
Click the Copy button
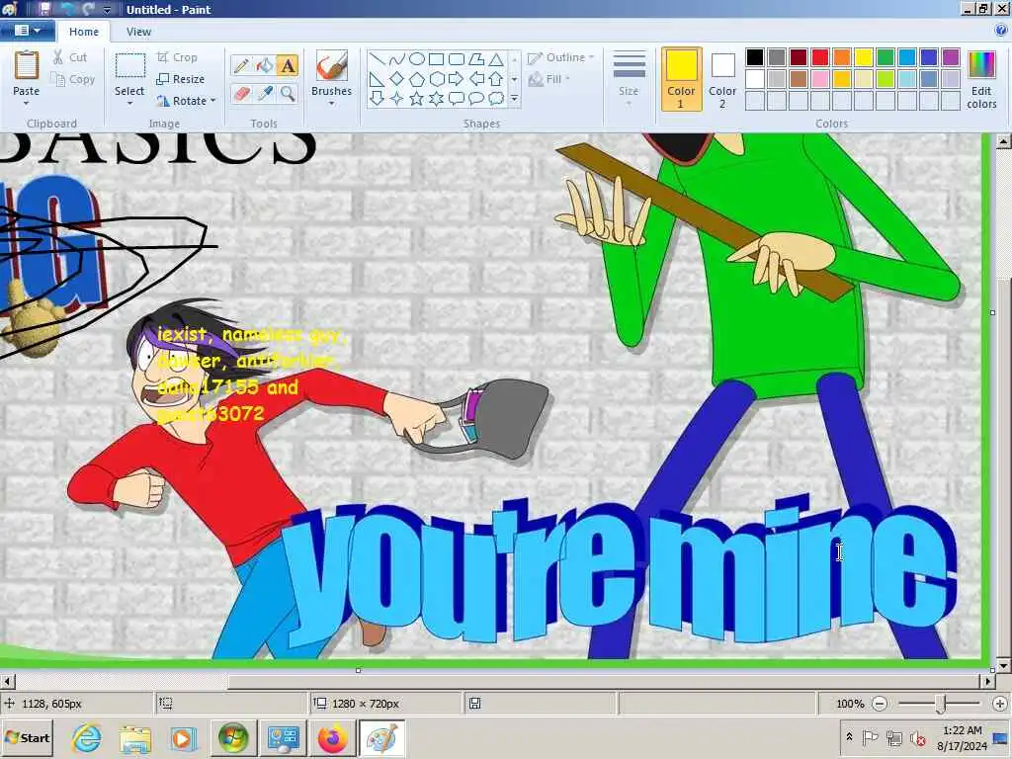click(x=73, y=79)
